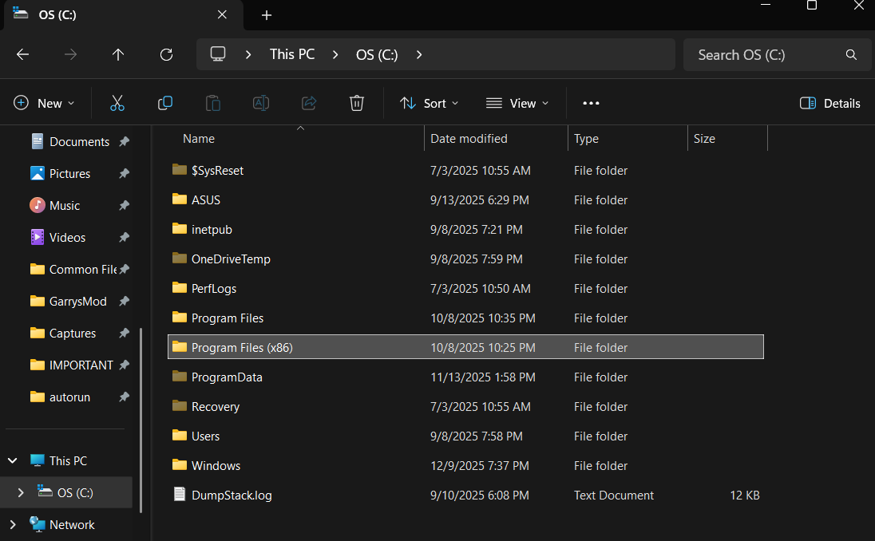Open Documents in the sidebar
875x541 pixels.
point(79,142)
